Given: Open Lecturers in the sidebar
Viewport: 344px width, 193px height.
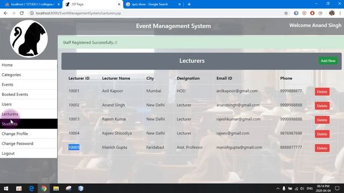Looking at the screenshot, I should point(28,114).
